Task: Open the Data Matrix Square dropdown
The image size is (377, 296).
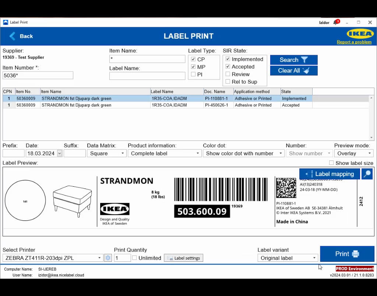Action: pyautogui.click(x=106, y=154)
